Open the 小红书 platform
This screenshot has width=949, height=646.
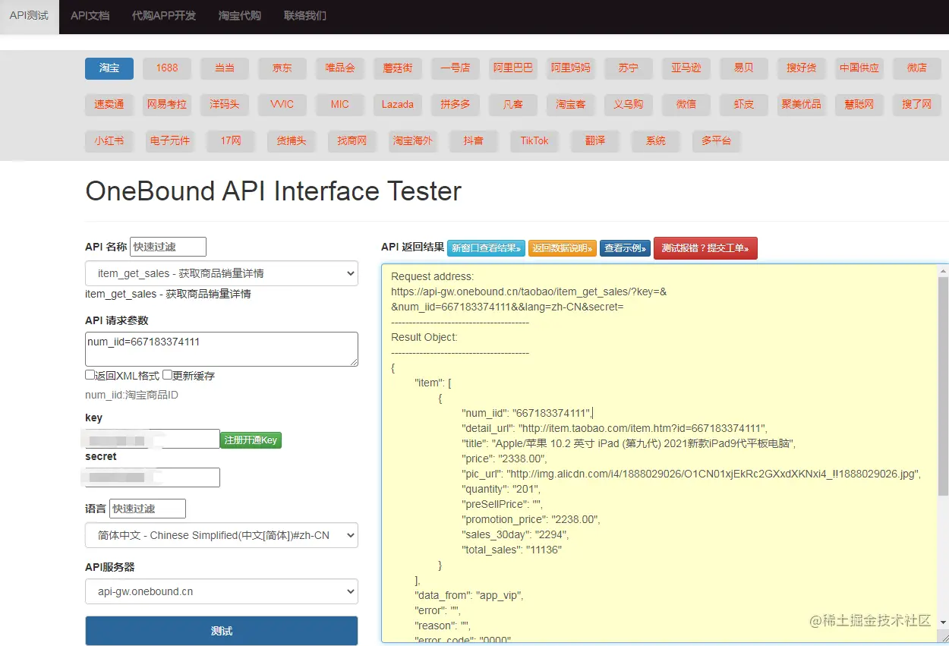[x=109, y=141]
